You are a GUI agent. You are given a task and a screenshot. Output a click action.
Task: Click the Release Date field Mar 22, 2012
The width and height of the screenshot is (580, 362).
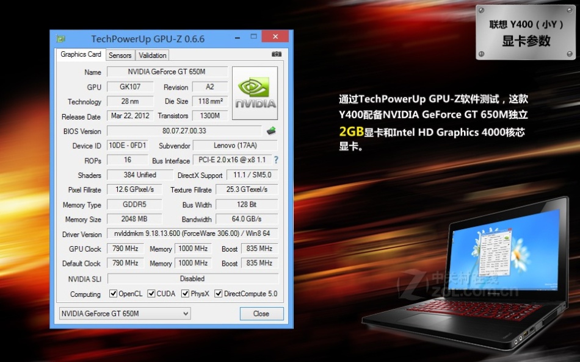point(130,116)
